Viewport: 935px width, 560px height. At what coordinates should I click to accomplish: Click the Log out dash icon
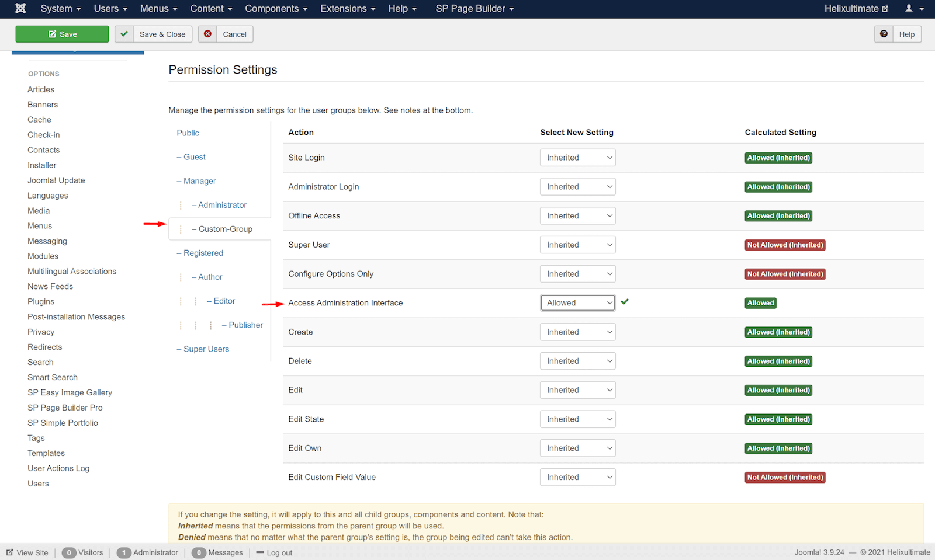(260, 552)
